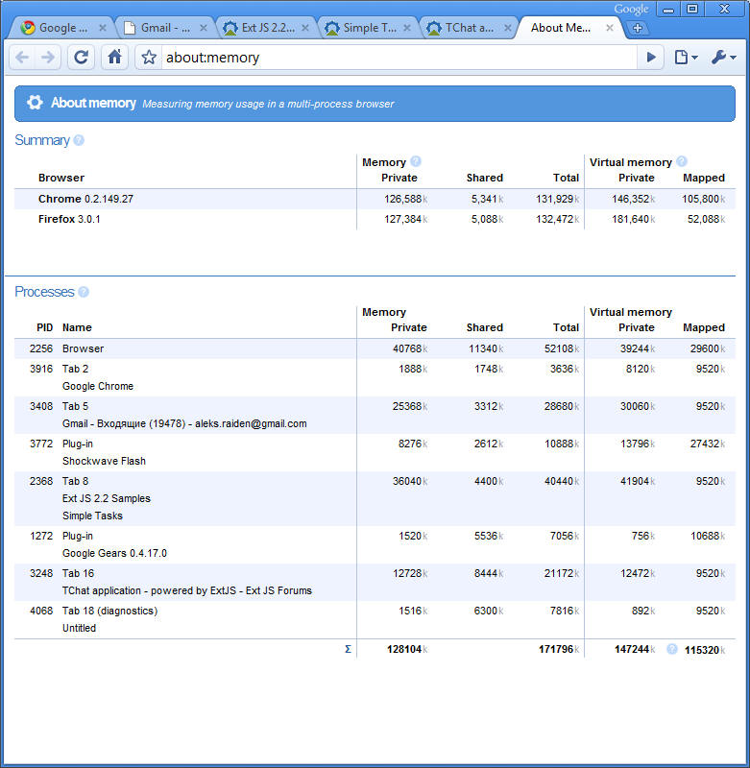
Task: Click total memory sum 171796k
Action: tap(559, 650)
